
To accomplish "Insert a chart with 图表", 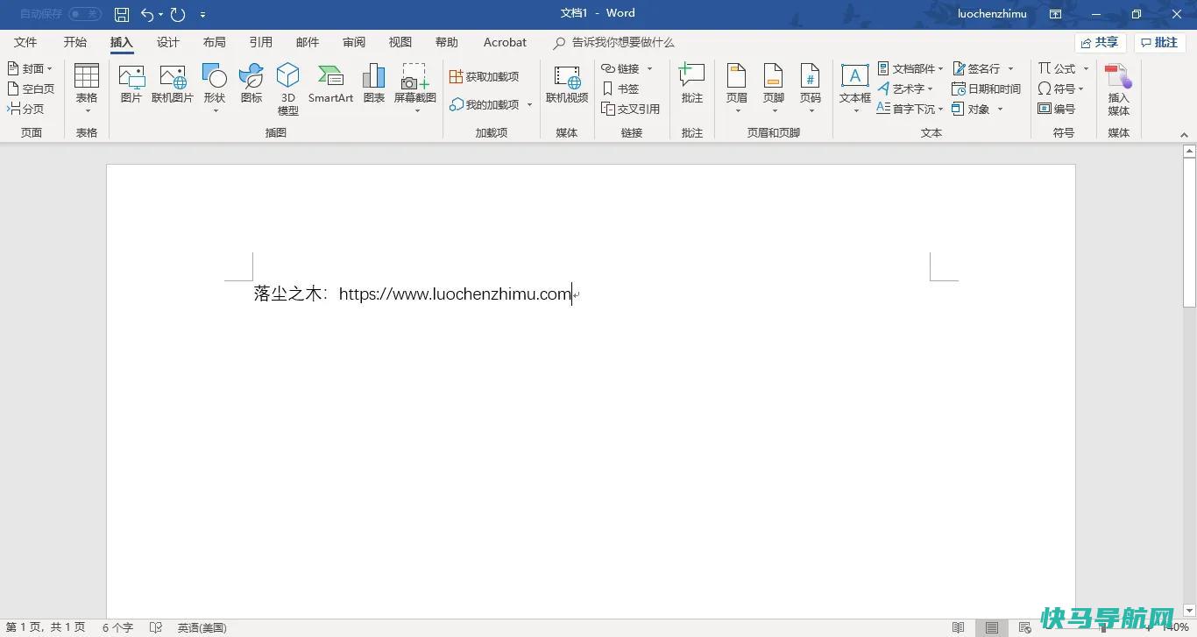I will coord(374,84).
